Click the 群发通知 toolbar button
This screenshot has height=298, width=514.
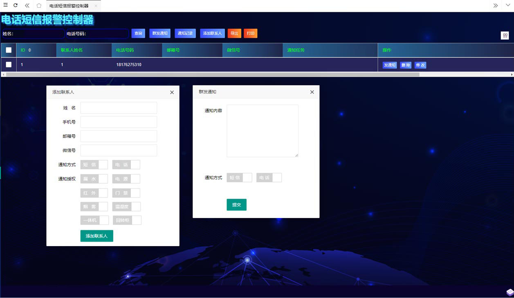coord(160,33)
